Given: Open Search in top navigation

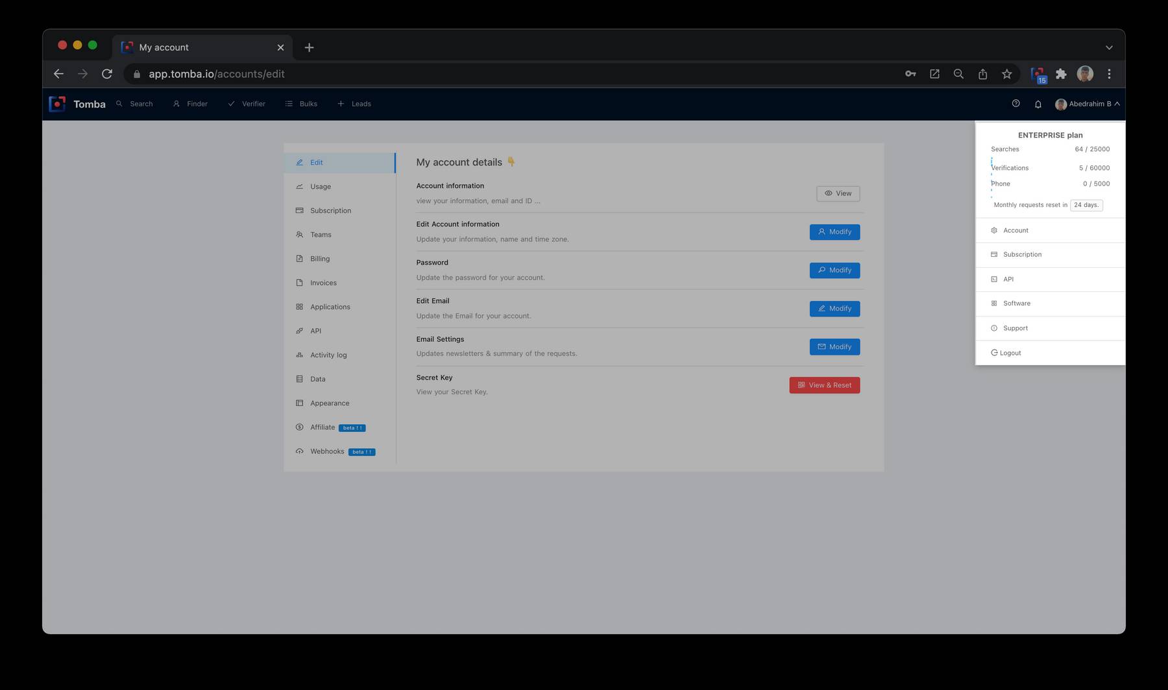Looking at the screenshot, I should [134, 104].
